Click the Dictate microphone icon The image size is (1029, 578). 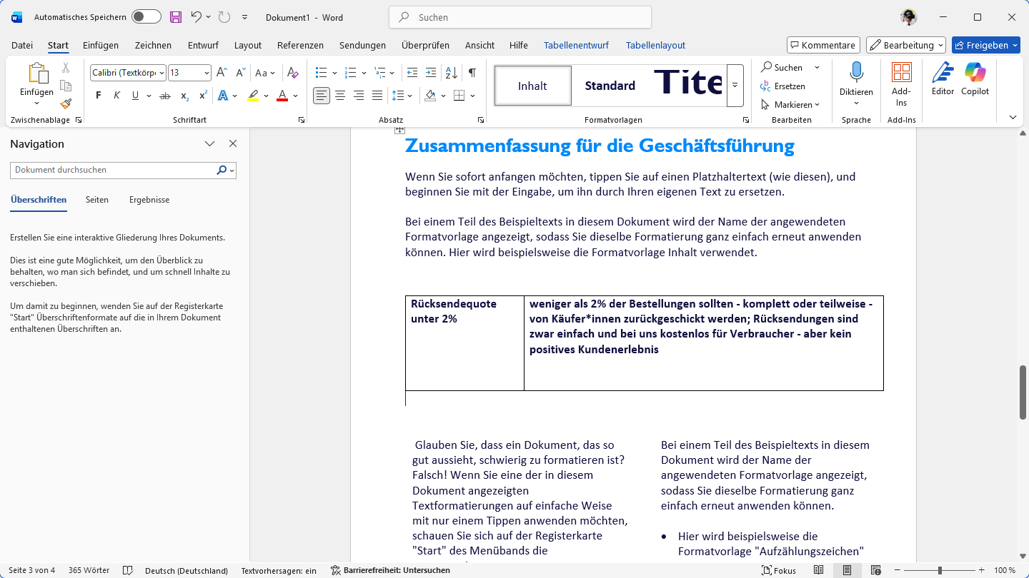tap(856, 73)
